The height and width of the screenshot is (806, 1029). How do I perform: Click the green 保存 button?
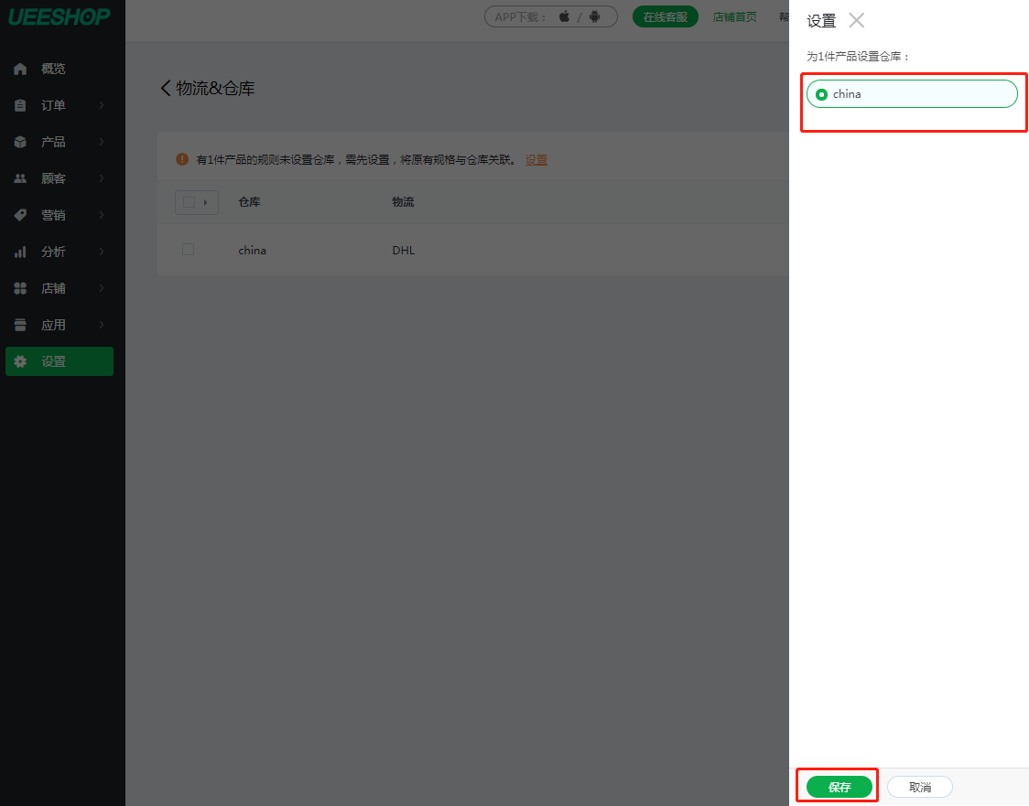click(839, 787)
